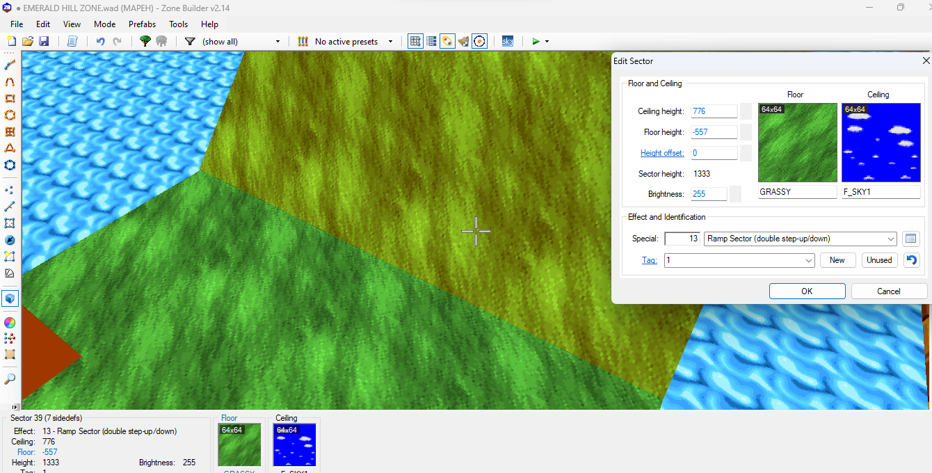
Task: Select the draw rectangle tool in sidebar
Action: click(x=10, y=98)
